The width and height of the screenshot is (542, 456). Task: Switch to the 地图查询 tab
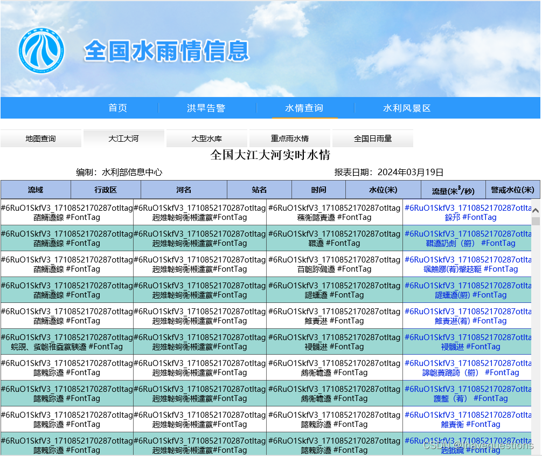pyautogui.click(x=41, y=139)
